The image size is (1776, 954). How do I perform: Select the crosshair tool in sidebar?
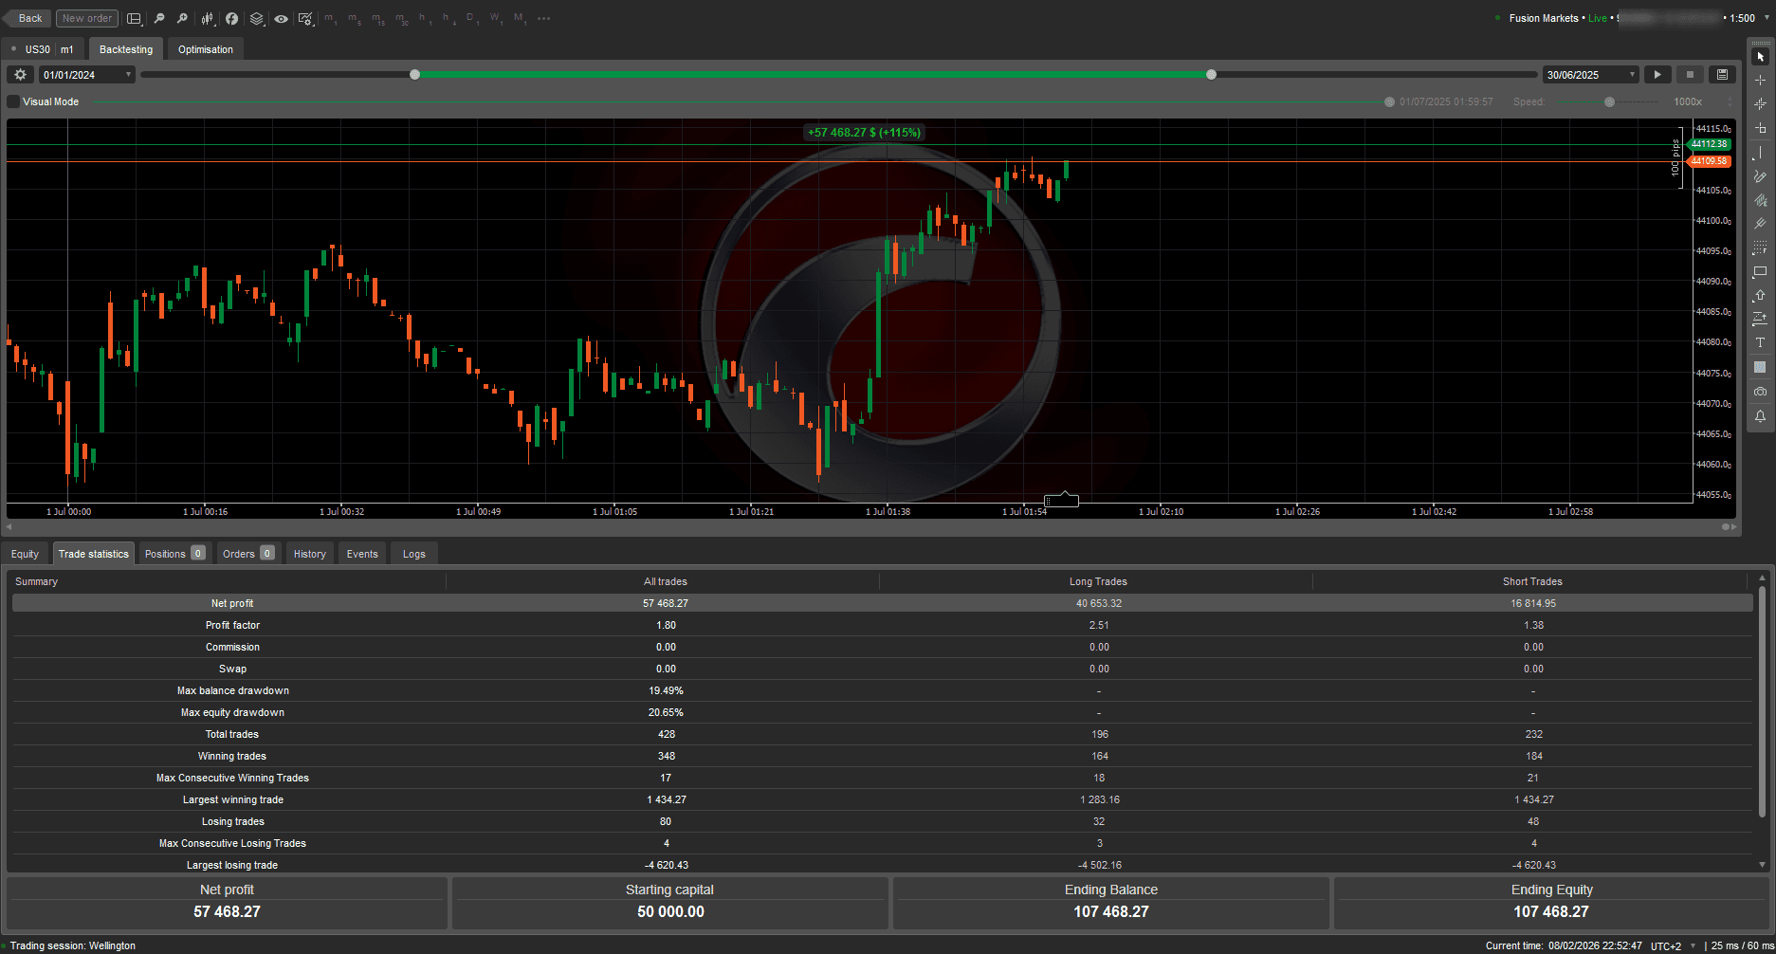(x=1760, y=81)
